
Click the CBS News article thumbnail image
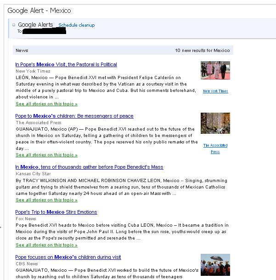click(215, 265)
